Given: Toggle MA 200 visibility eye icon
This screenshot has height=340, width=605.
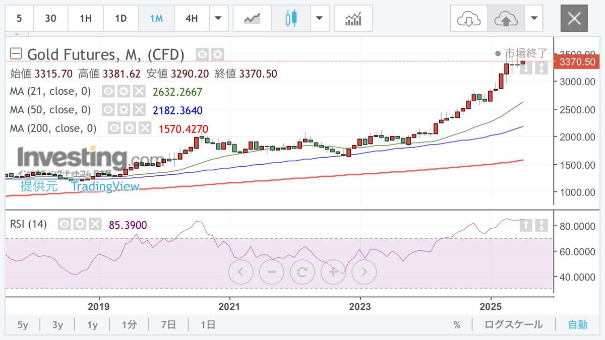Looking at the screenshot, I should [114, 128].
